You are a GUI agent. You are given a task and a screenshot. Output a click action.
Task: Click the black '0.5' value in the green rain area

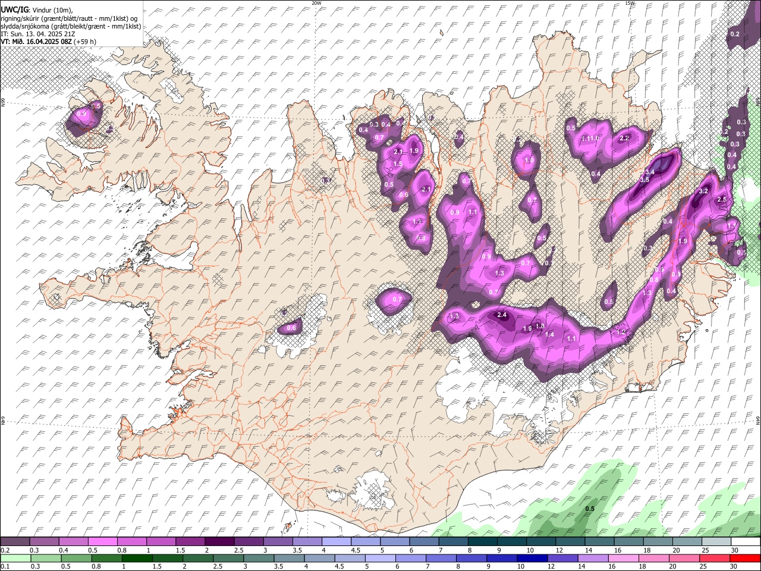[590, 509]
